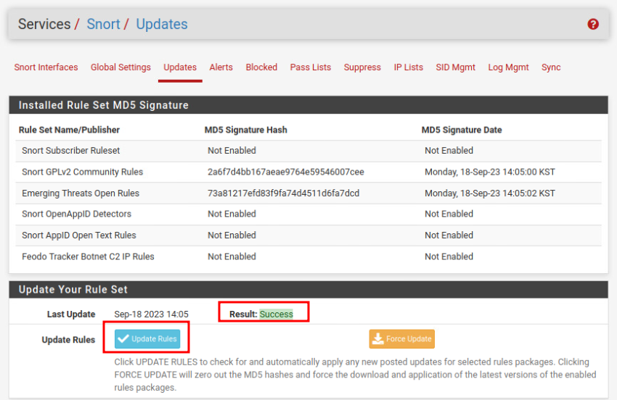
Task: Open the Log Mgmt tab
Action: (508, 67)
